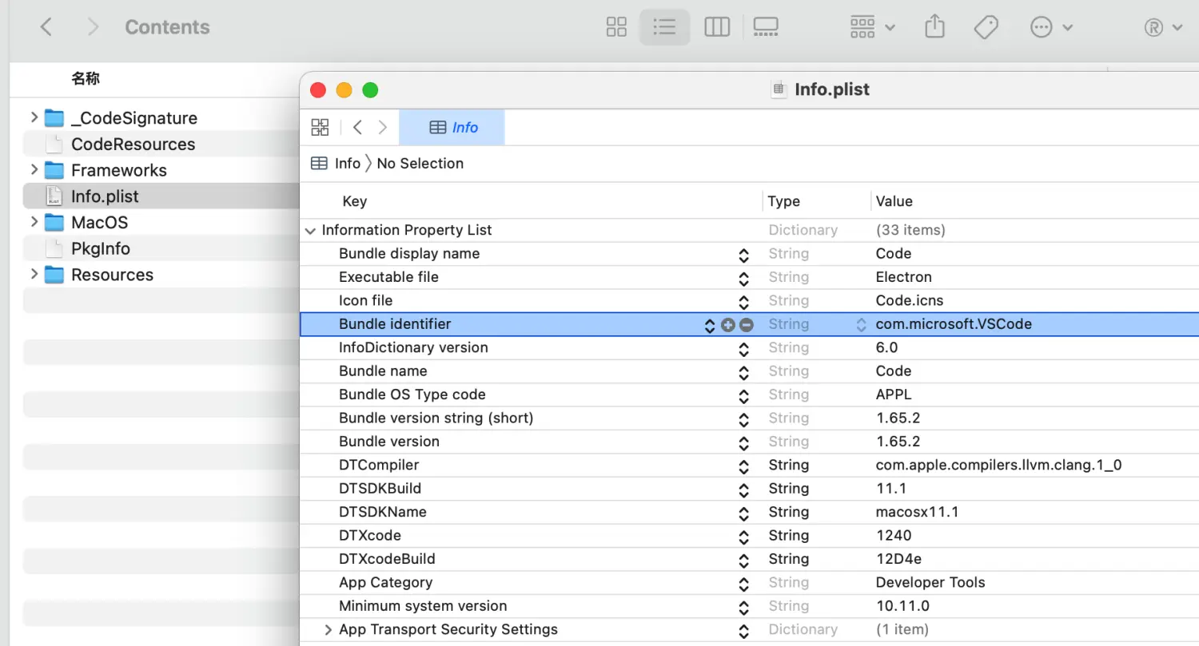The width and height of the screenshot is (1199, 646).
Task: Select the DTXcodeBuild key row
Action: tap(387, 559)
